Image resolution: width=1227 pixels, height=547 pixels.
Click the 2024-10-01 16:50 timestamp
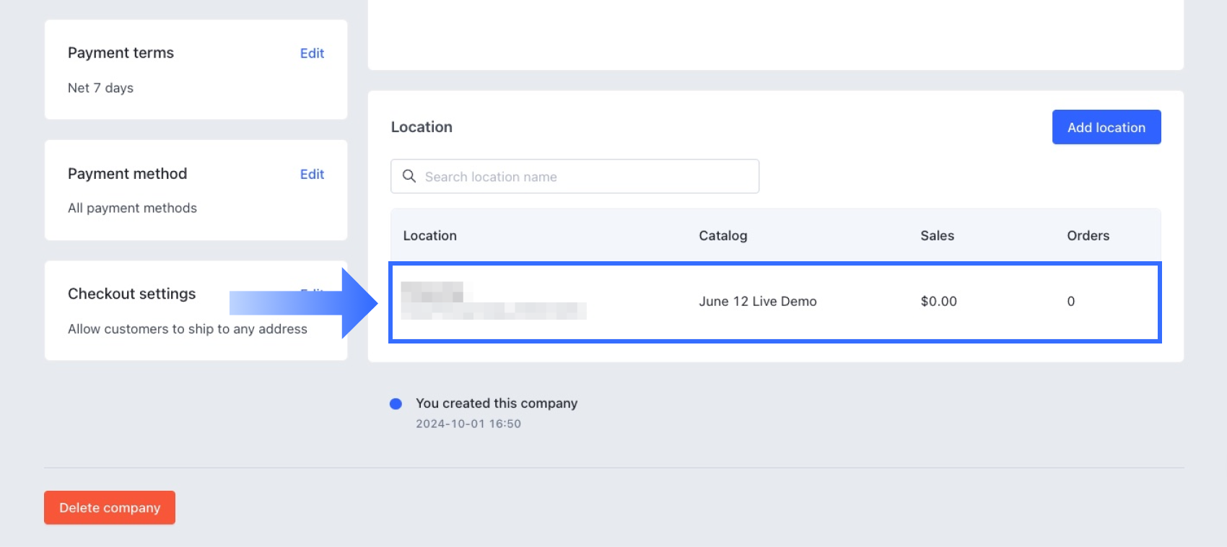click(468, 424)
